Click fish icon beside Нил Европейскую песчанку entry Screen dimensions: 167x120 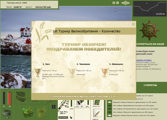pos(109,105)
